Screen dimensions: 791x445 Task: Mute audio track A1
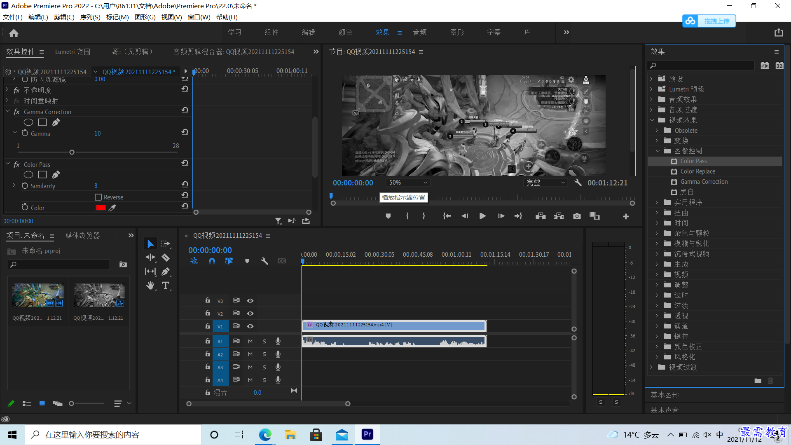[x=250, y=342]
